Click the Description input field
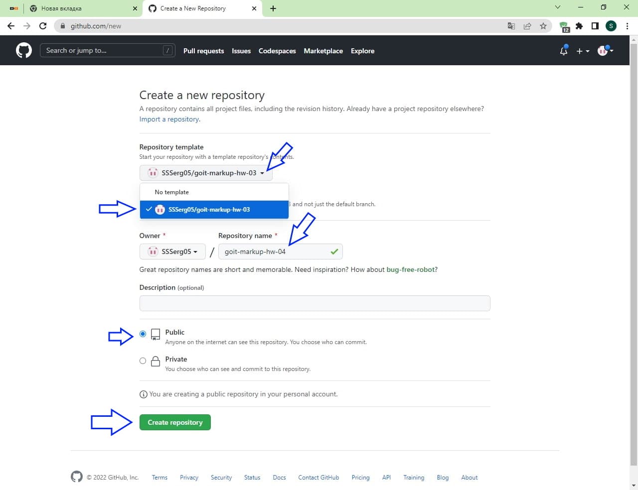Screen dimensions: 638x490 (x=315, y=303)
